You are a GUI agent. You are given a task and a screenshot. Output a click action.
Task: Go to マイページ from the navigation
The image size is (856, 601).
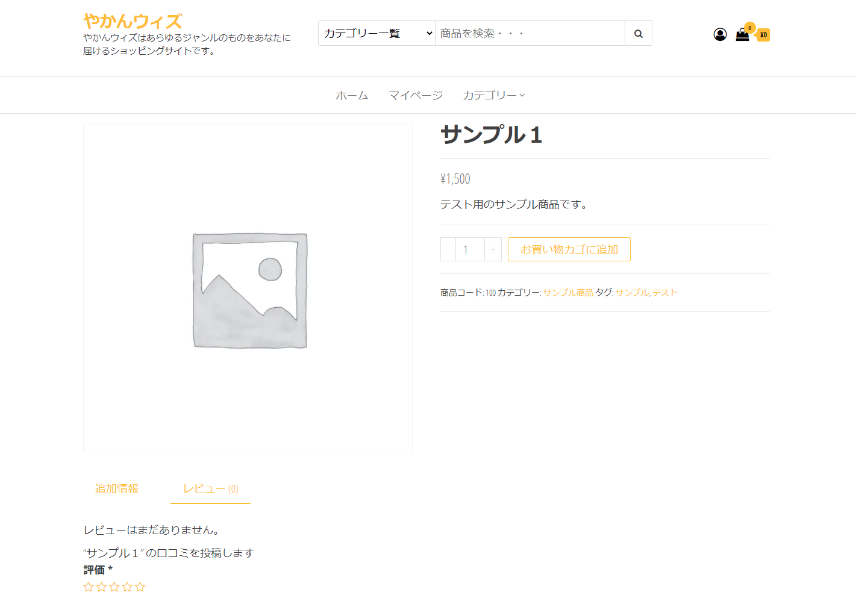(x=416, y=95)
